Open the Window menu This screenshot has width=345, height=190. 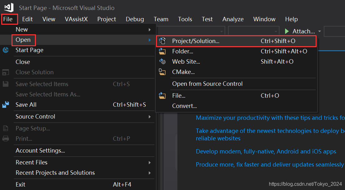(264, 19)
